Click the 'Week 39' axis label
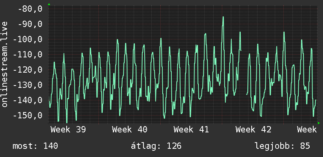Viewport: 323px width, 157px height. pos(68,130)
